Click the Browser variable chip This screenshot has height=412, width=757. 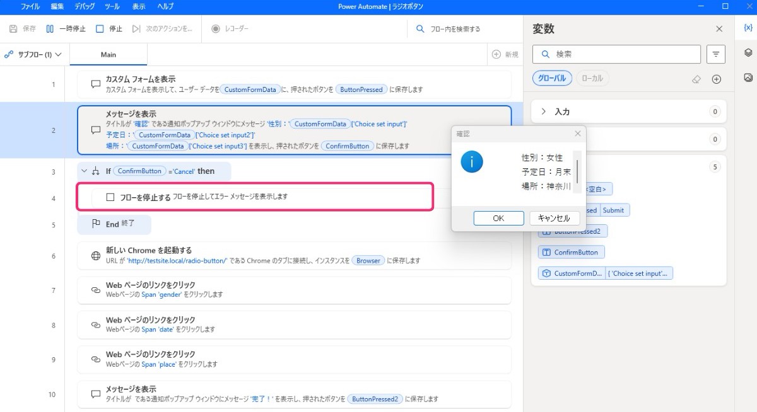pyautogui.click(x=368, y=260)
